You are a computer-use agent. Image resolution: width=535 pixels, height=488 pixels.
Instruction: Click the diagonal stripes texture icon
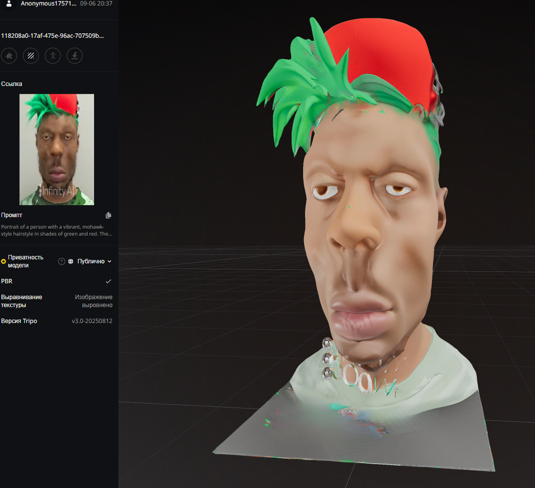pos(31,56)
